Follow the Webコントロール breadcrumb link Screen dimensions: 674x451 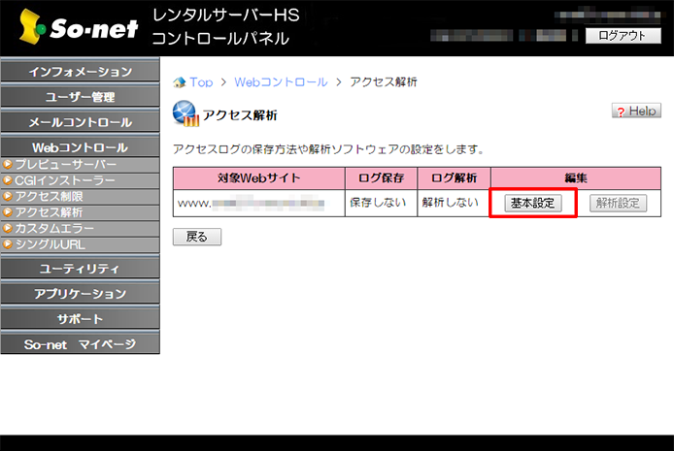click(281, 82)
